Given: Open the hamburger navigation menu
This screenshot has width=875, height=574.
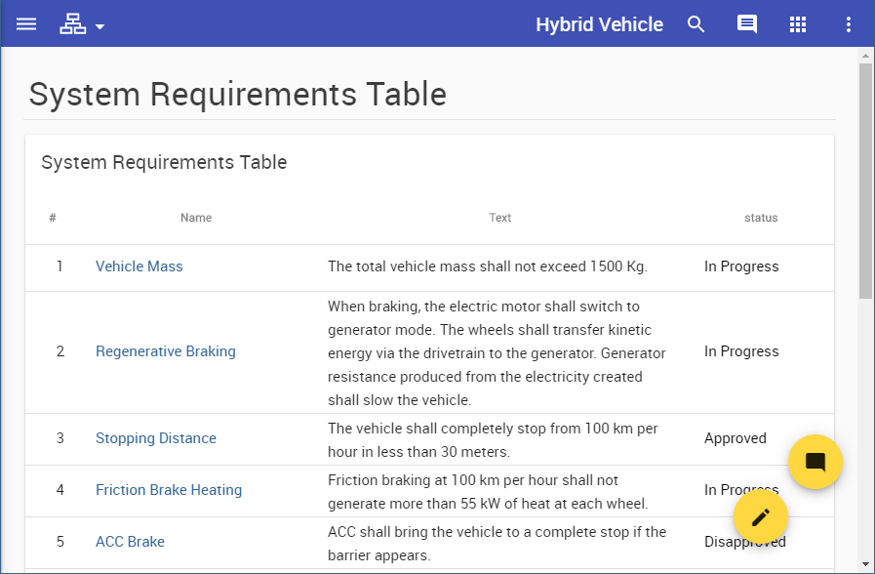Looking at the screenshot, I should click(x=26, y=24).
